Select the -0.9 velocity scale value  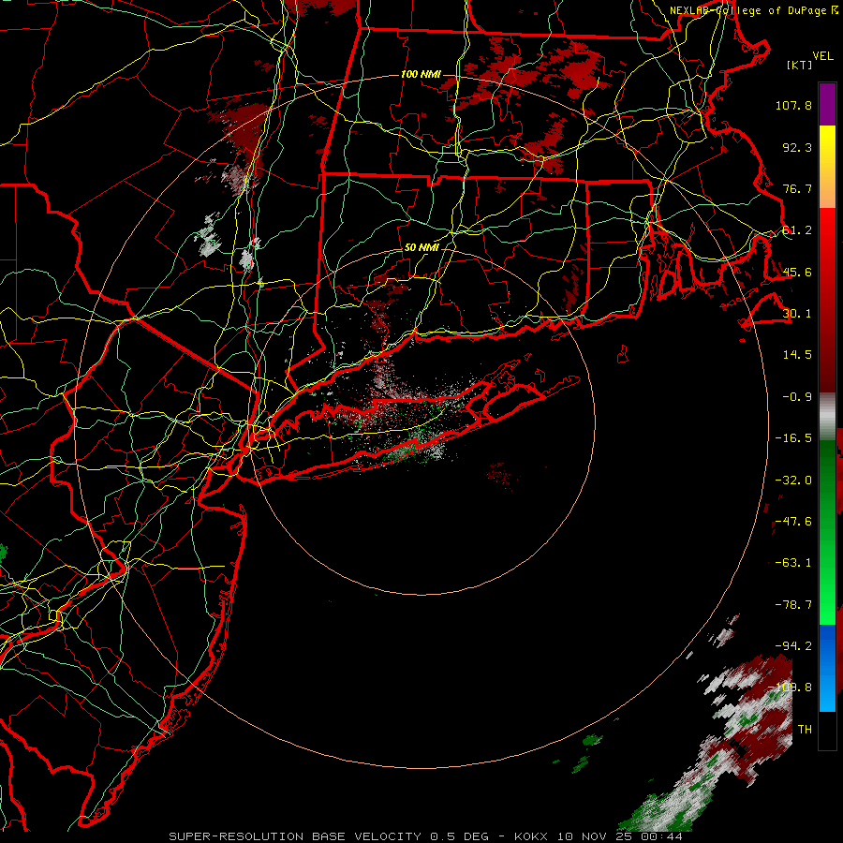click(x=797, y=397)
